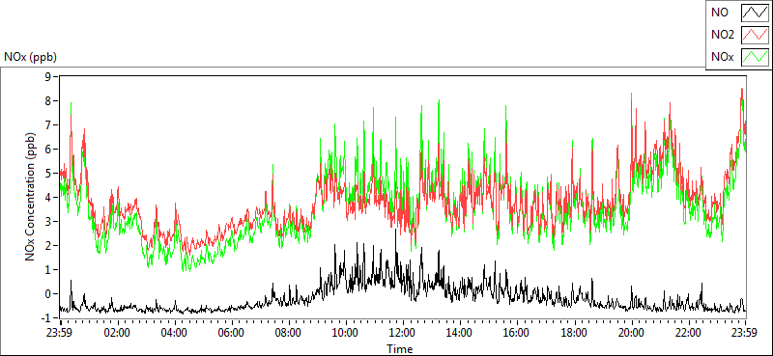Select the NOx legend label
The width and height of the screenshot is (773, 356).
[722, 58]
